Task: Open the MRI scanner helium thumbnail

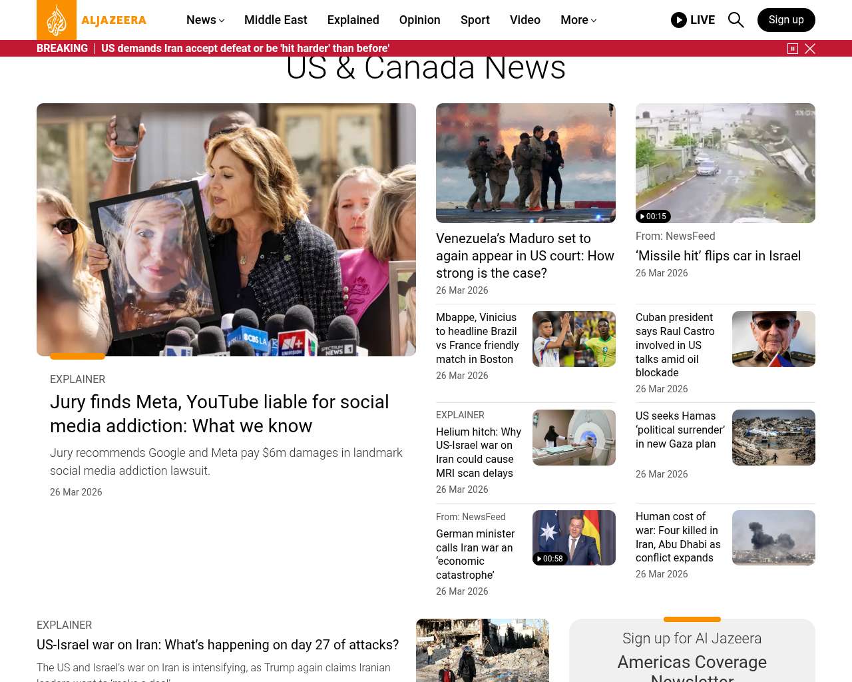Action: tap(574, 438)
